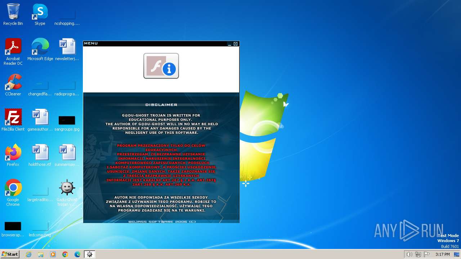Image resolution: width=461 pixels, height=259 pixels.
Task: Click the DISCLAIMER heading text
Action: click(x=161, y=105)
